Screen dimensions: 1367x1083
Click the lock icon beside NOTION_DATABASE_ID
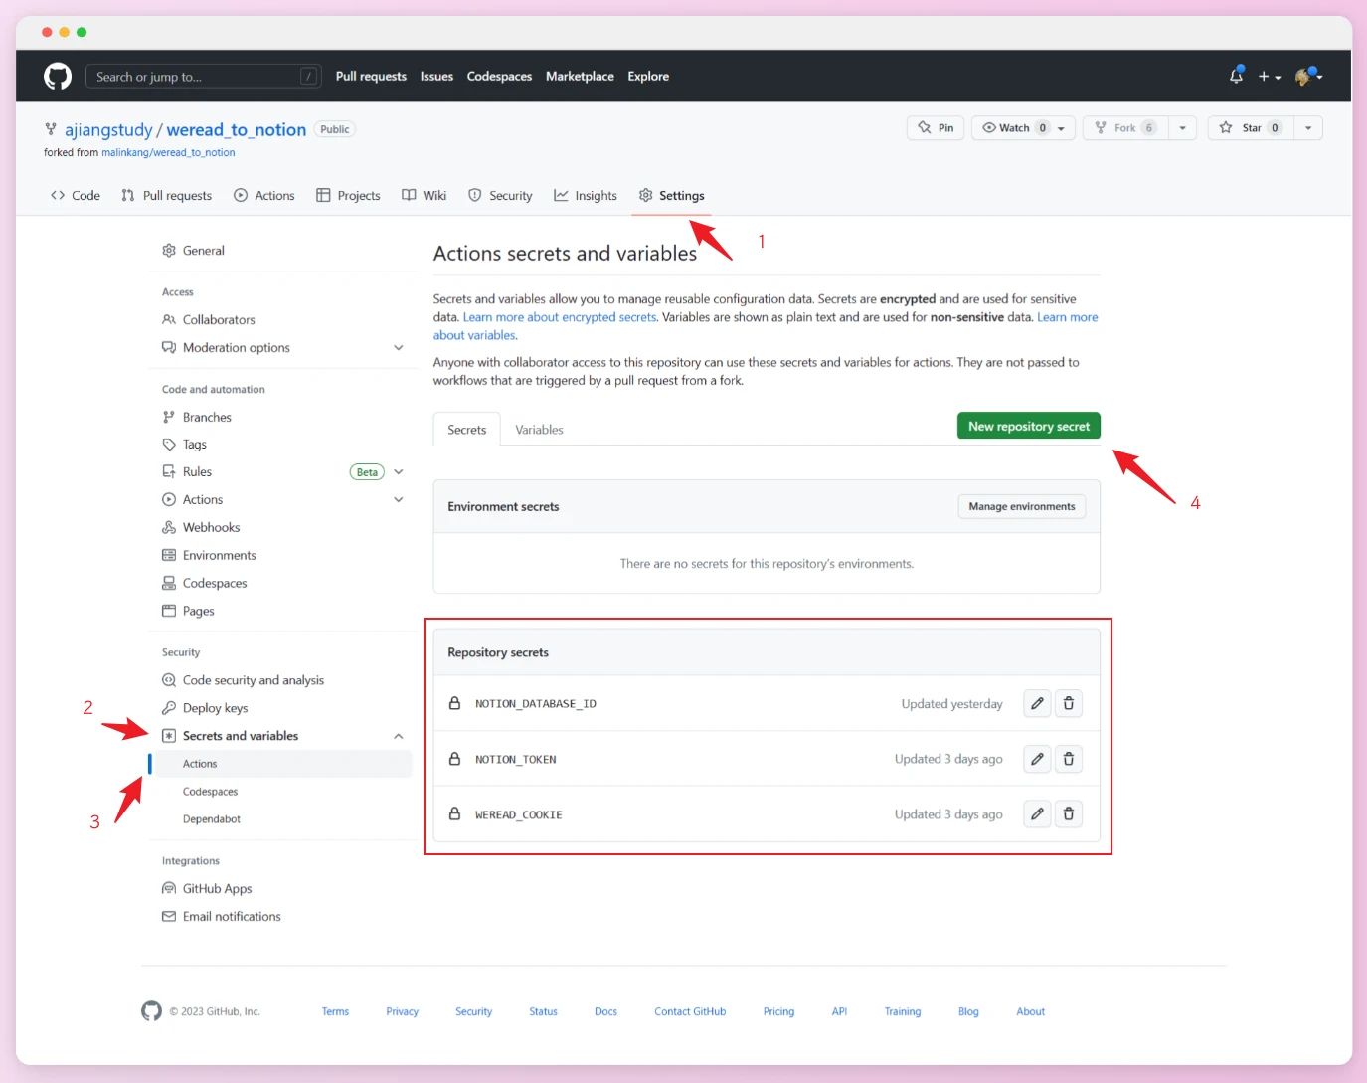(x=454, y=703)
